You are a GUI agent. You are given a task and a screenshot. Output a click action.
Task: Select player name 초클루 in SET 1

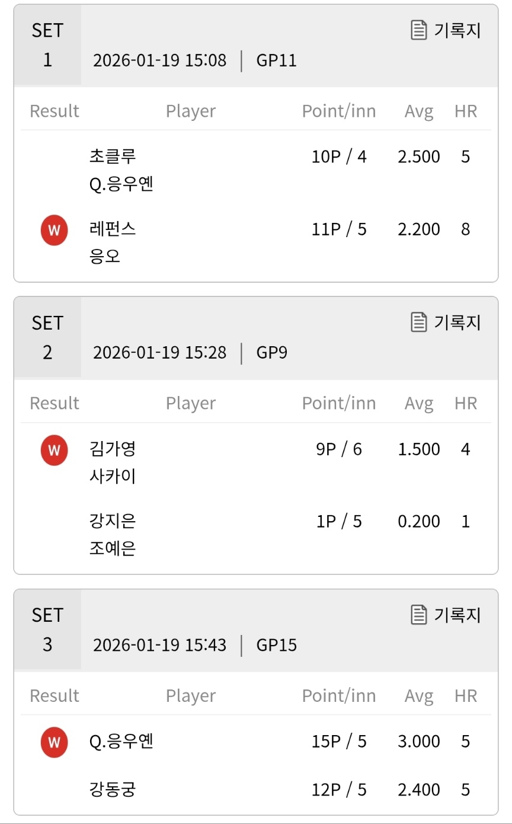pyautogui.click(x=113, y=157)
